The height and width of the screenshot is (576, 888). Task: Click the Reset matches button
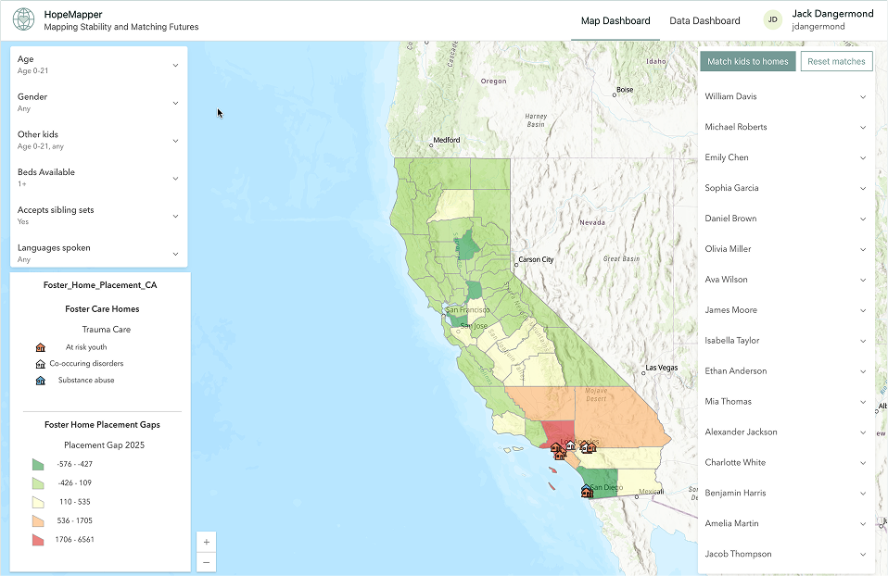coord(836,62)
